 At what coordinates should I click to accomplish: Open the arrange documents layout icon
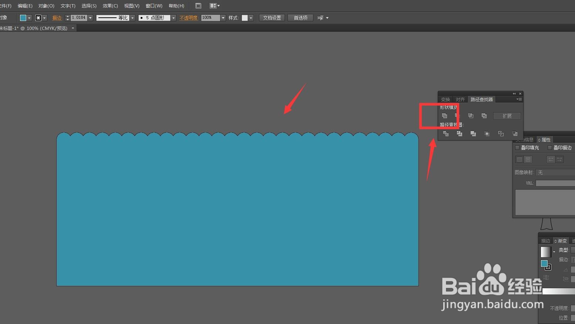[215, 6]
